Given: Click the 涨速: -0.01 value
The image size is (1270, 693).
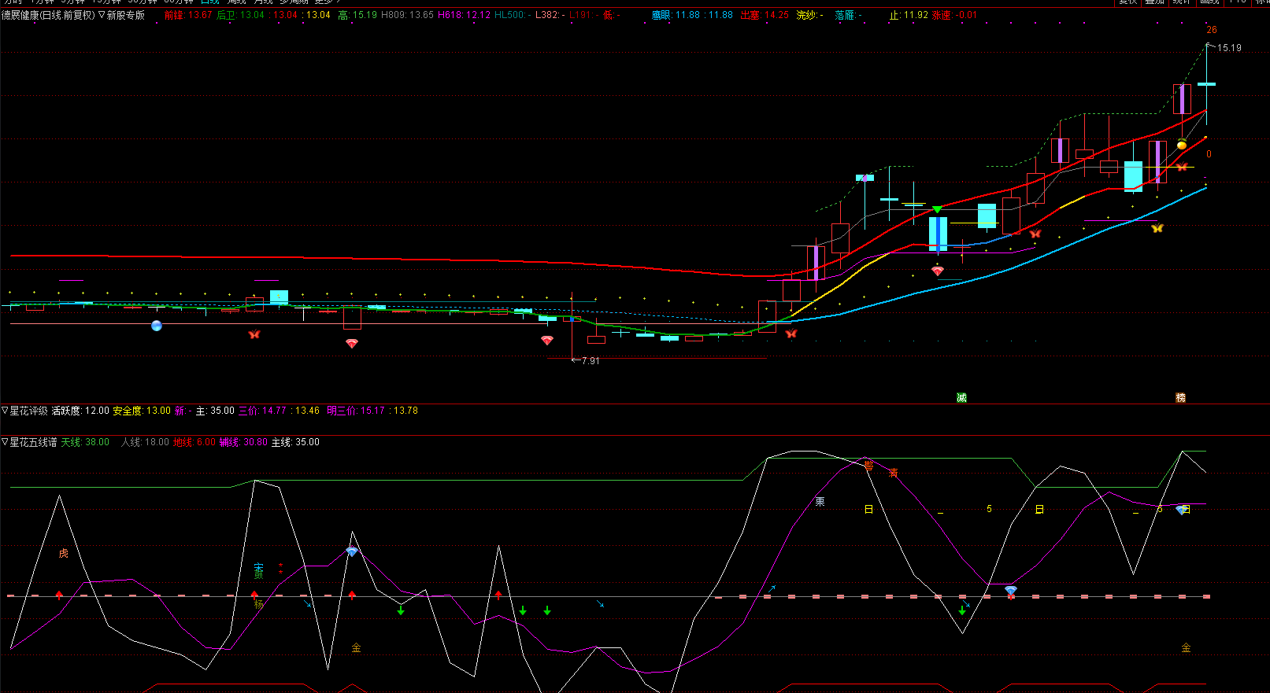Looking at the screenshot, I should [954, 15].
